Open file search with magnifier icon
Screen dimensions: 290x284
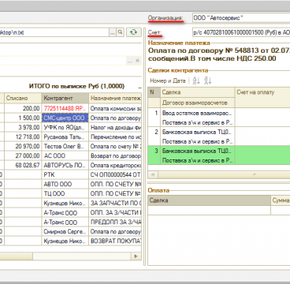coord(120,32)
